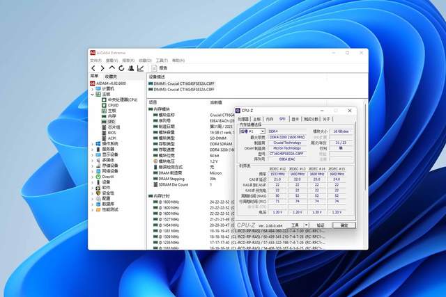Select the CPUID item in the tree
This screenshot has width=446, height=297.
(x=113, y=105)
